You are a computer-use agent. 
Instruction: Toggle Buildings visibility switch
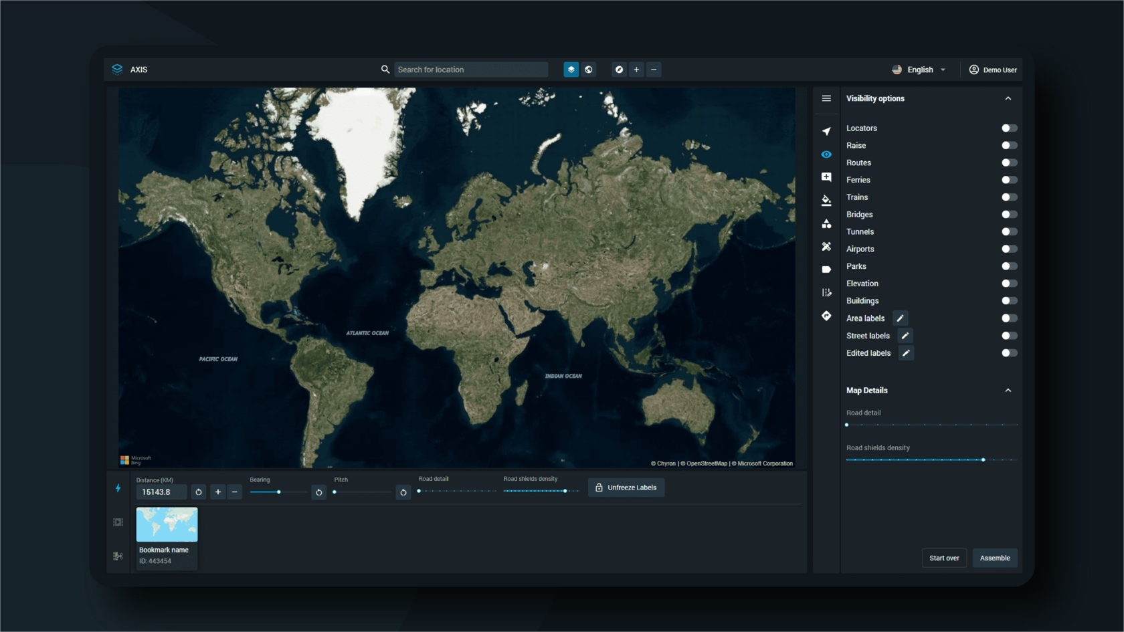point(1010,301)
